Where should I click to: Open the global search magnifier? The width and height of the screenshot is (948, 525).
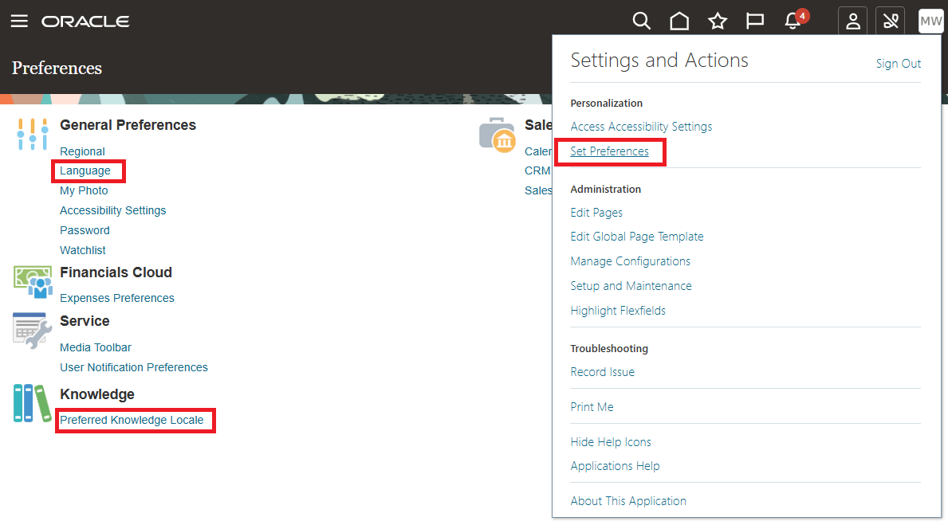(642, 21)
